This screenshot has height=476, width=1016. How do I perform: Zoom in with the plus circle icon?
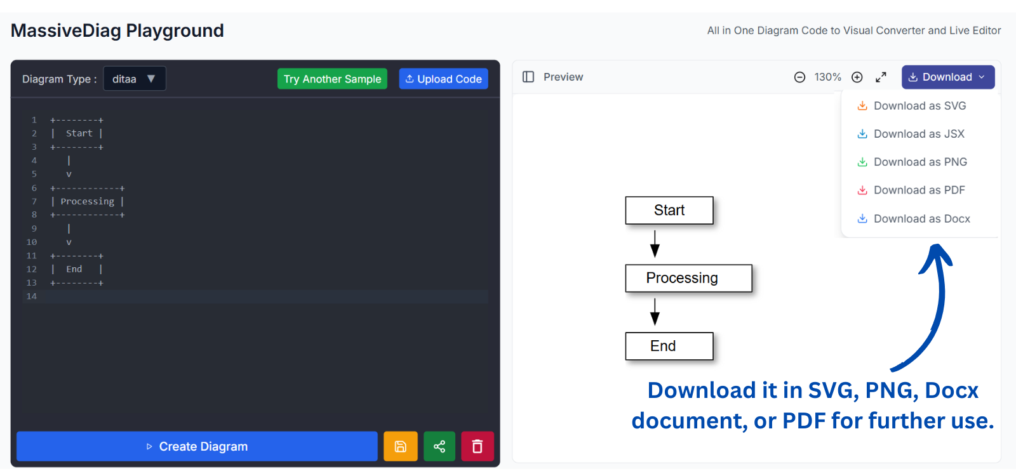click(x=857, y=77)
